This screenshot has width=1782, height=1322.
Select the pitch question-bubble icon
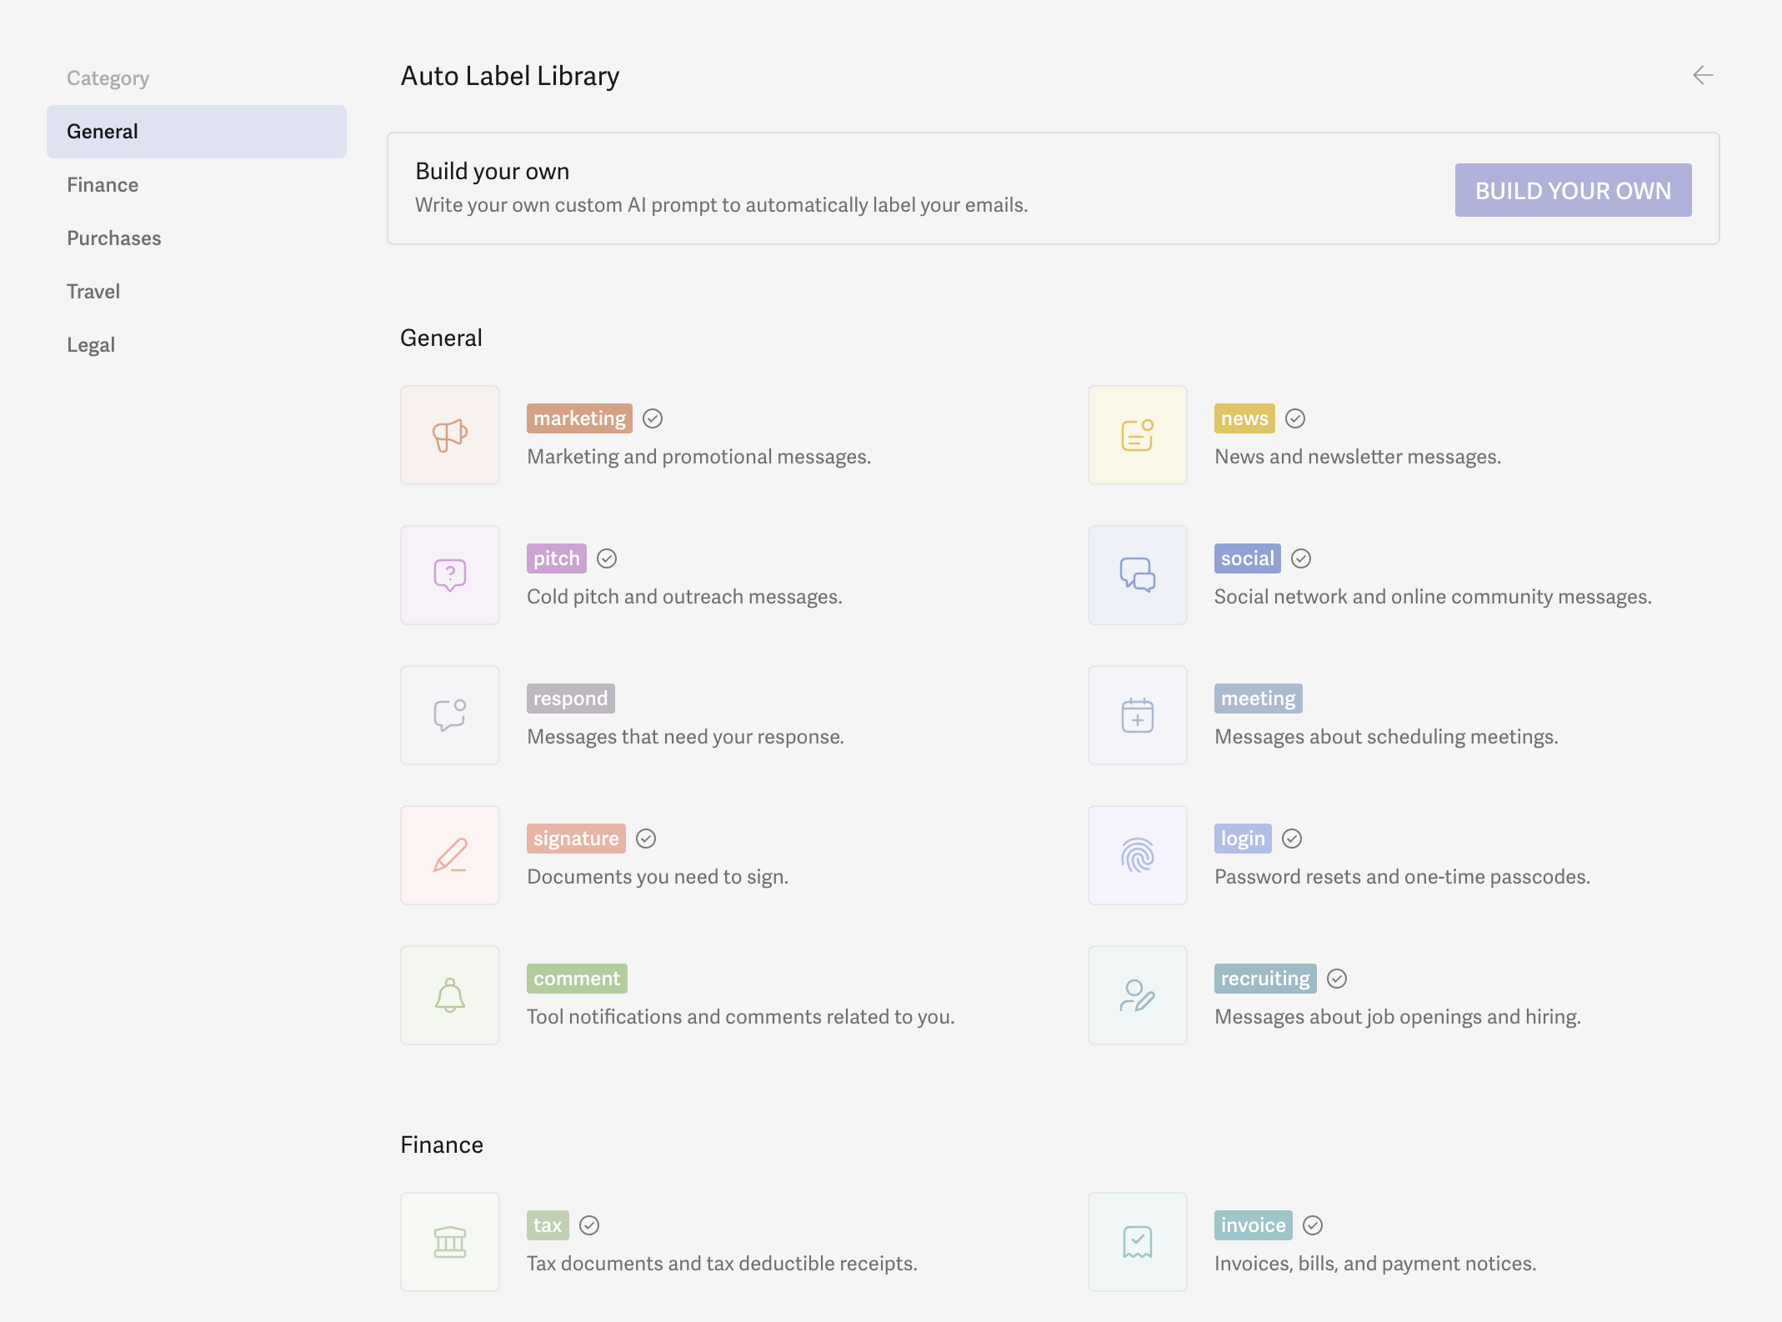pos(450,575)
